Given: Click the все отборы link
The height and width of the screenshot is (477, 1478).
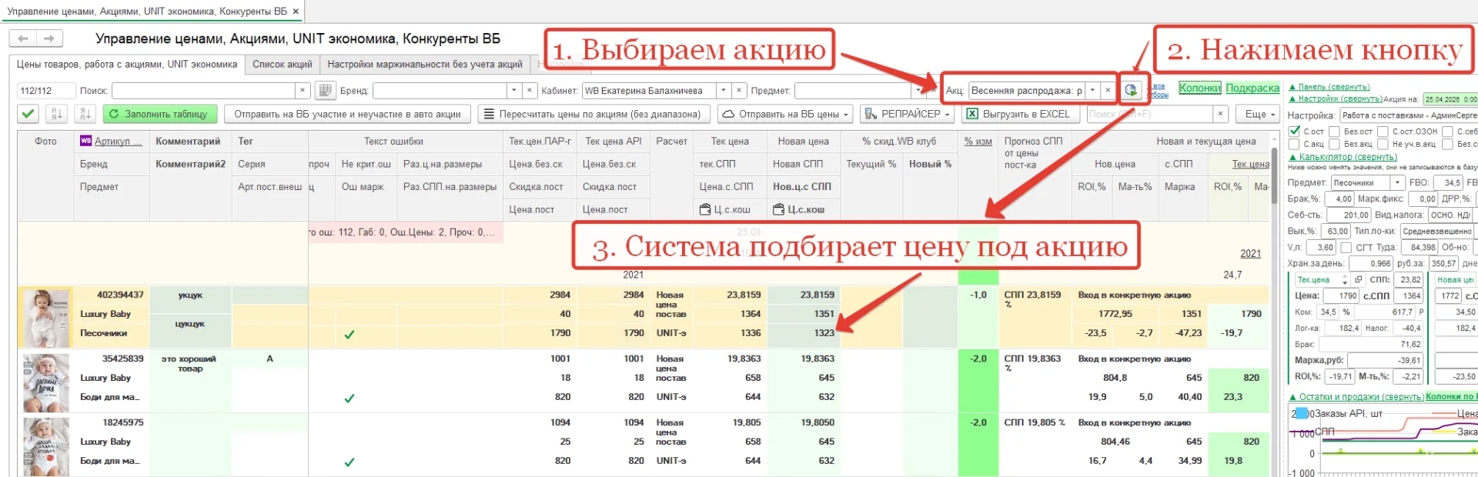Looking at the screenshot, I should click(1159, 91).
